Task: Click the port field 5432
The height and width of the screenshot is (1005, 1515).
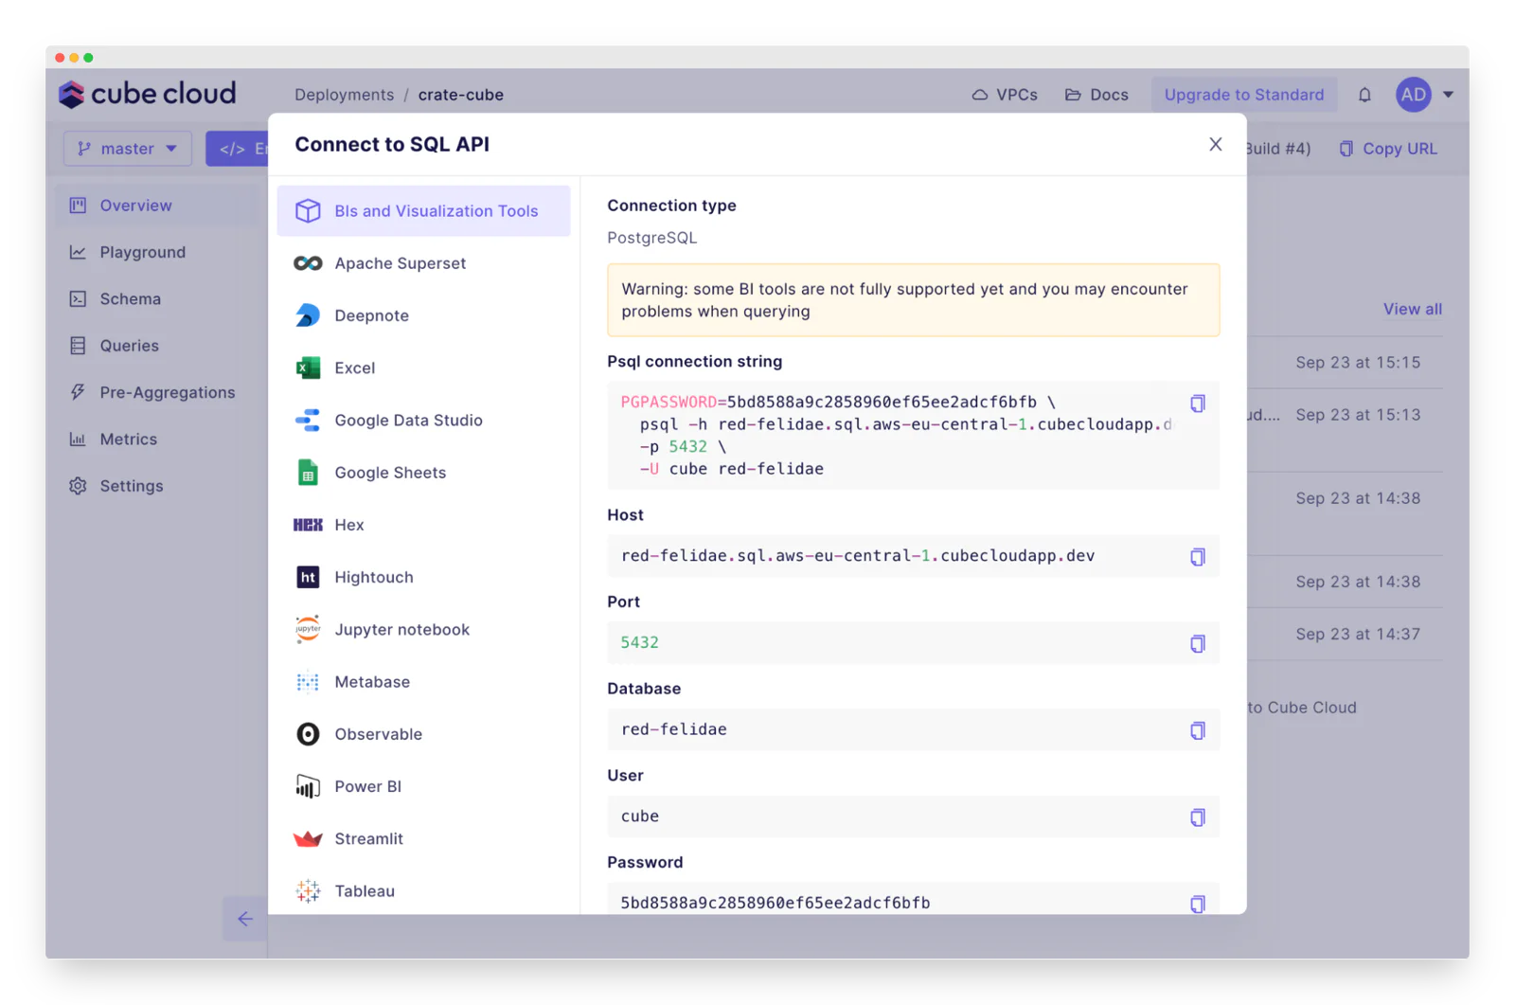Action: pos(913,643)
